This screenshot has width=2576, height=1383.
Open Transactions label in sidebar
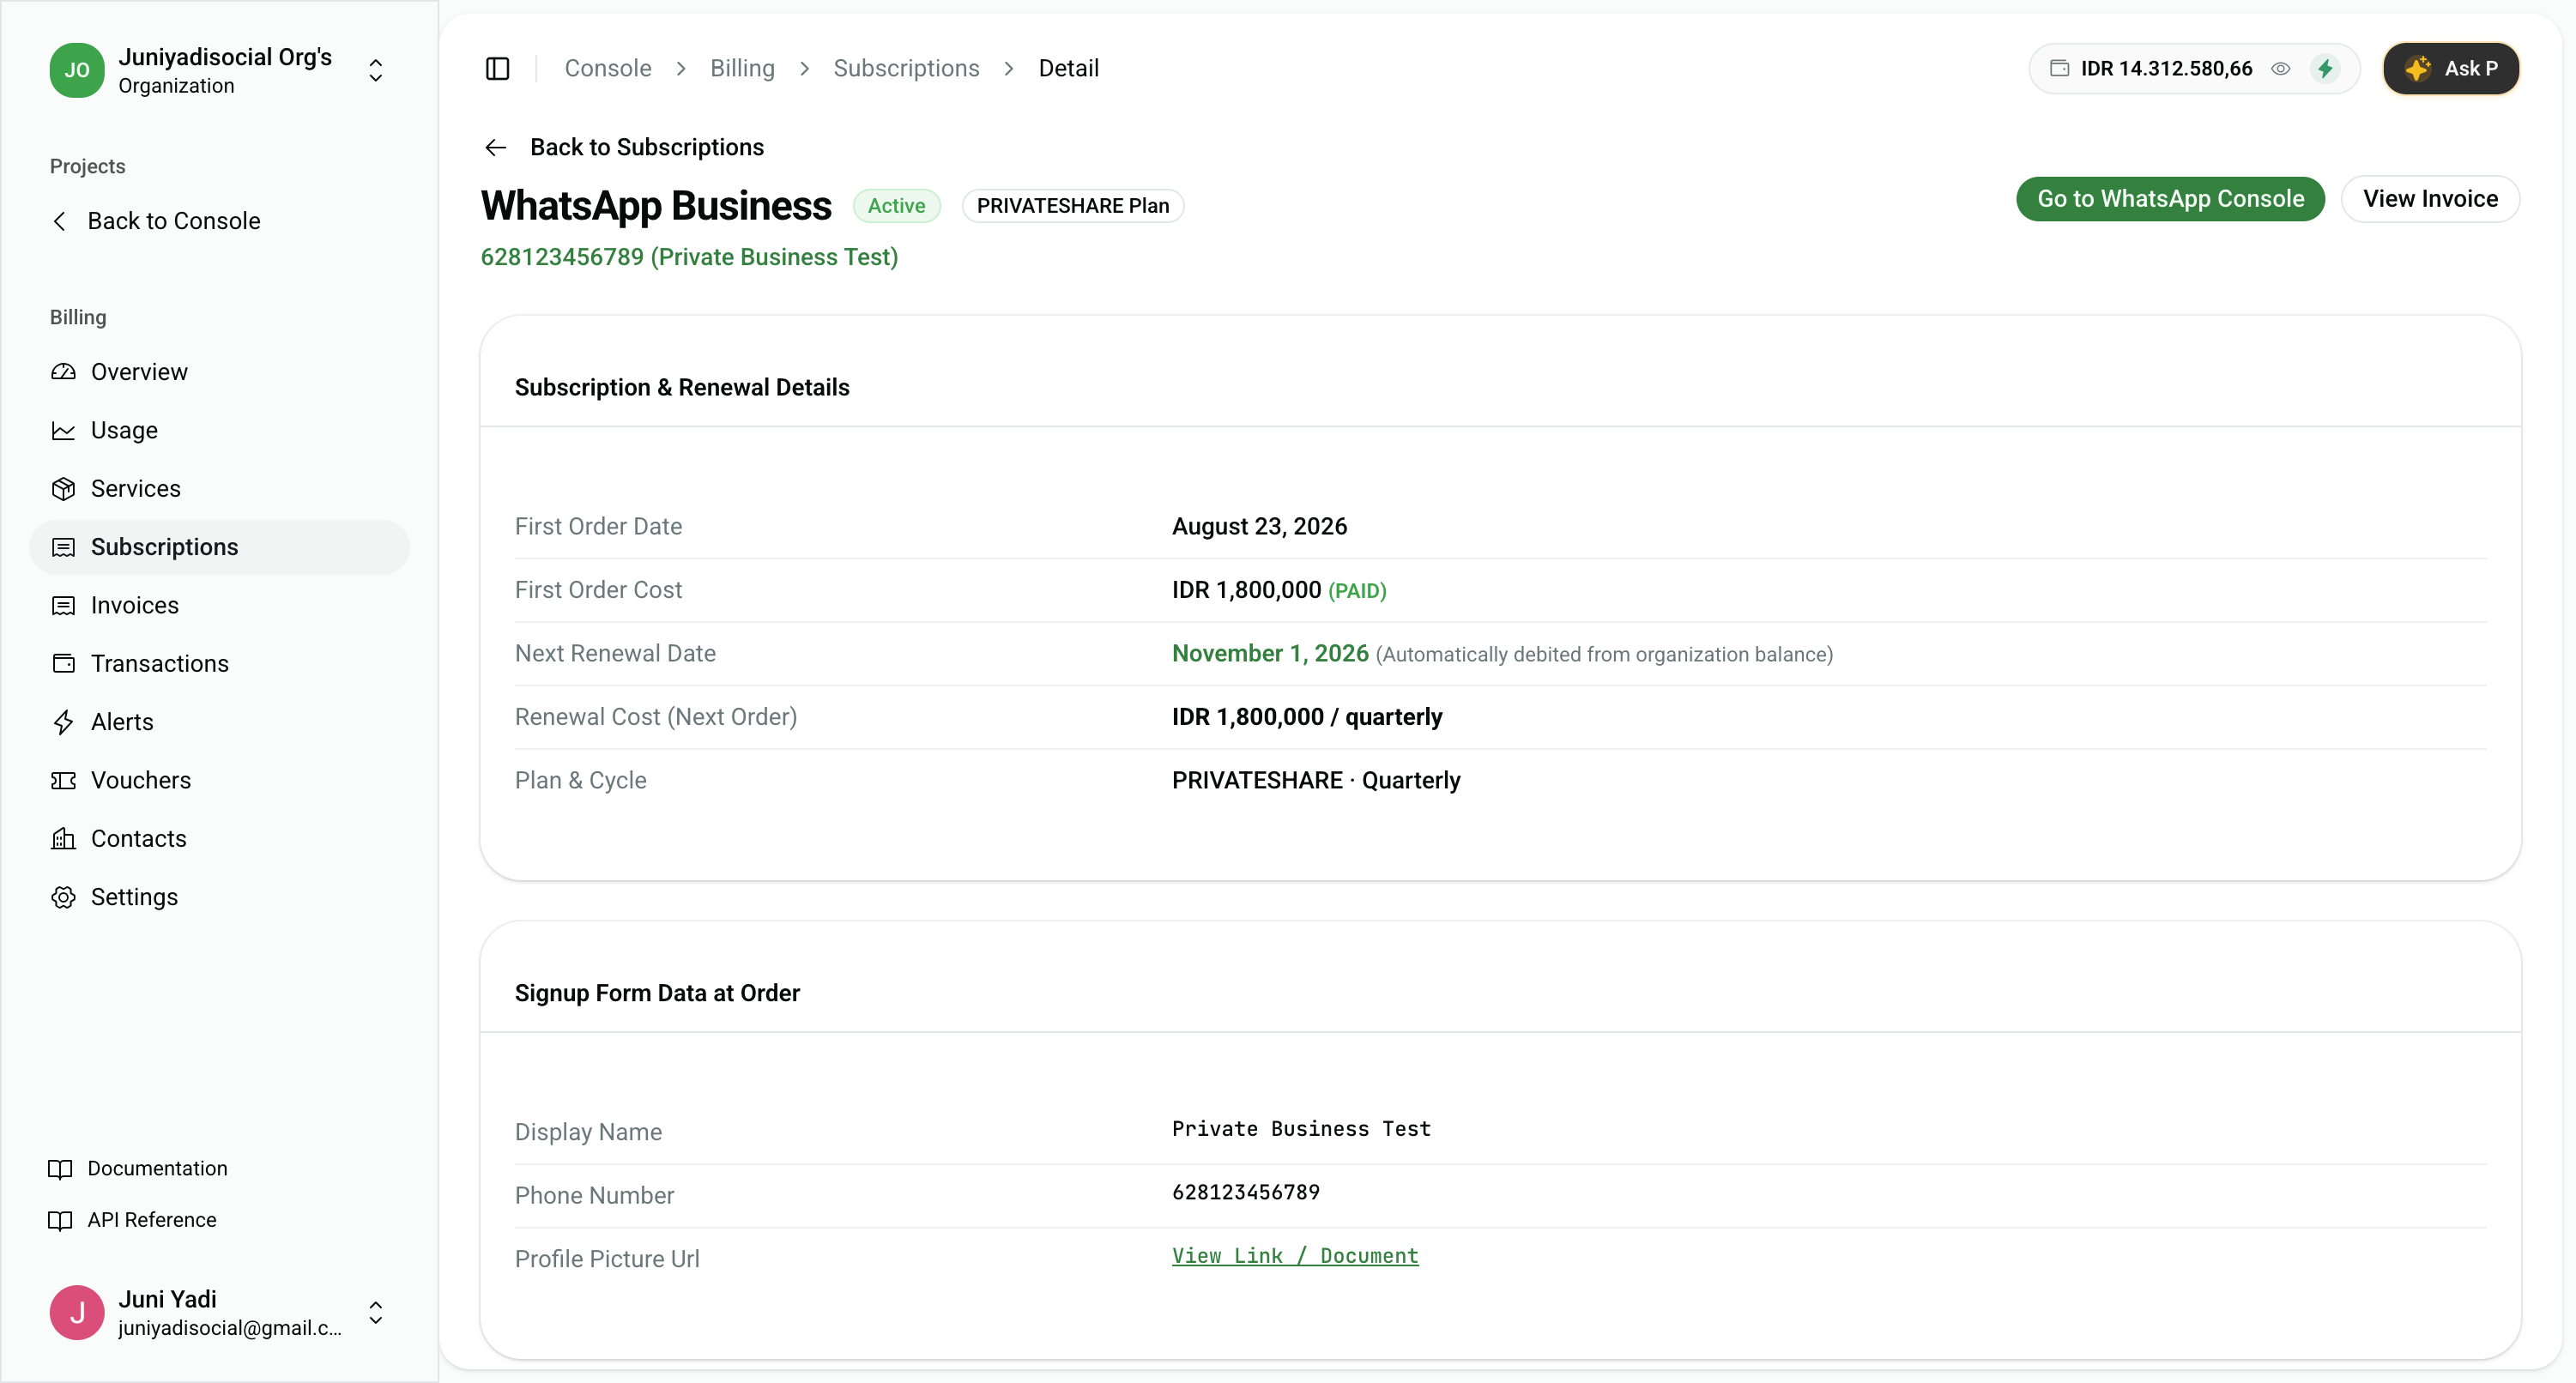tap(160, 663)
